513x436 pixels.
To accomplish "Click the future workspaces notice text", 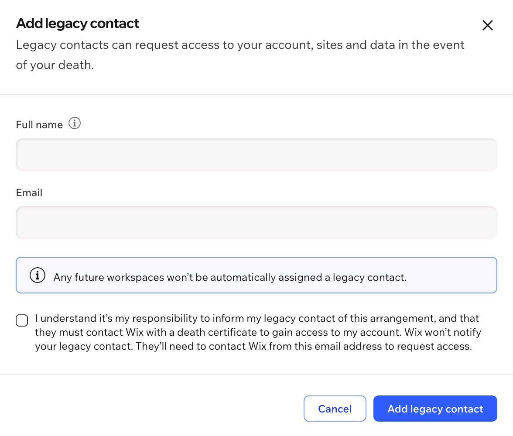I will click(230, 277).
